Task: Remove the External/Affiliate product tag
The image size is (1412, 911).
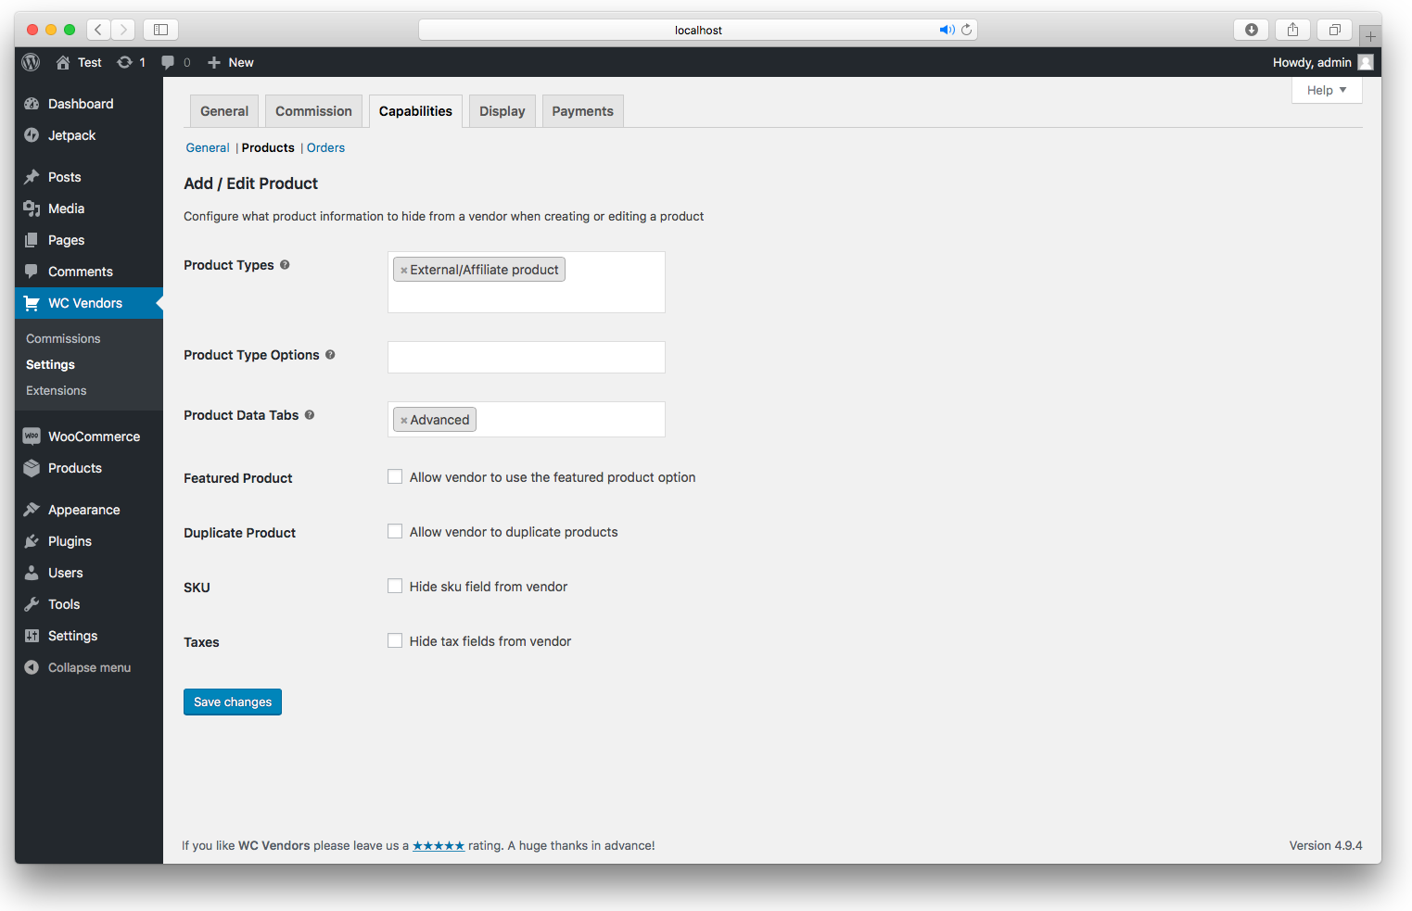Action: tap(403, 271)
